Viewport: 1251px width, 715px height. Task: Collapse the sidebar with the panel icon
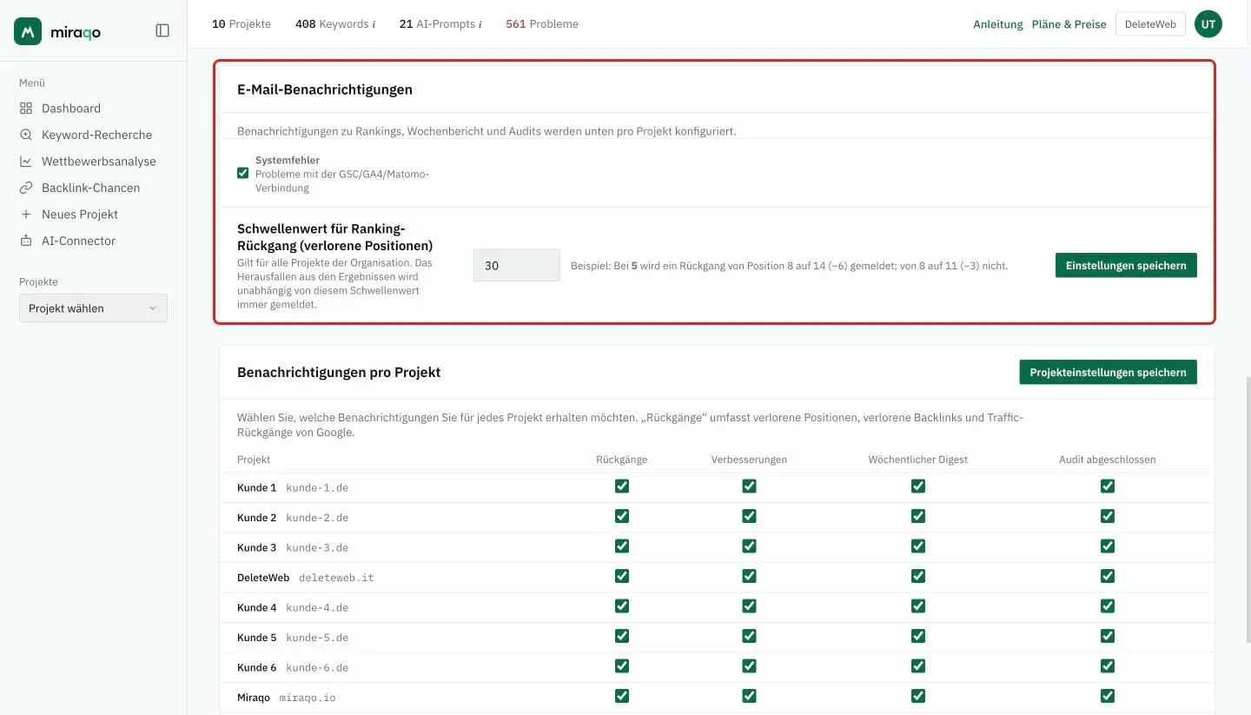[162, 30]
